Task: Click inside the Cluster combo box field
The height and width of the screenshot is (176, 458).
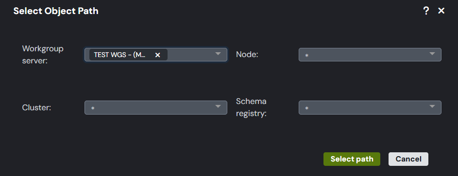Action: click(x=156, y=108)
